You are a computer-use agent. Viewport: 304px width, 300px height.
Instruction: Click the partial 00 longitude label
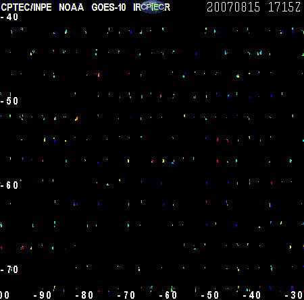[x=5, y=295]
